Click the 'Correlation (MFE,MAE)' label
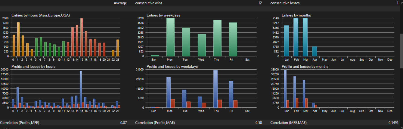403x129 pixels. tap(288, 123)
